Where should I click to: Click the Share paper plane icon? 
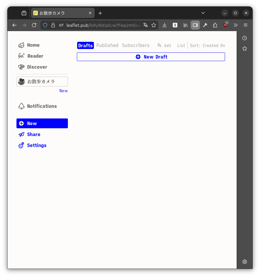pos(21,134)
